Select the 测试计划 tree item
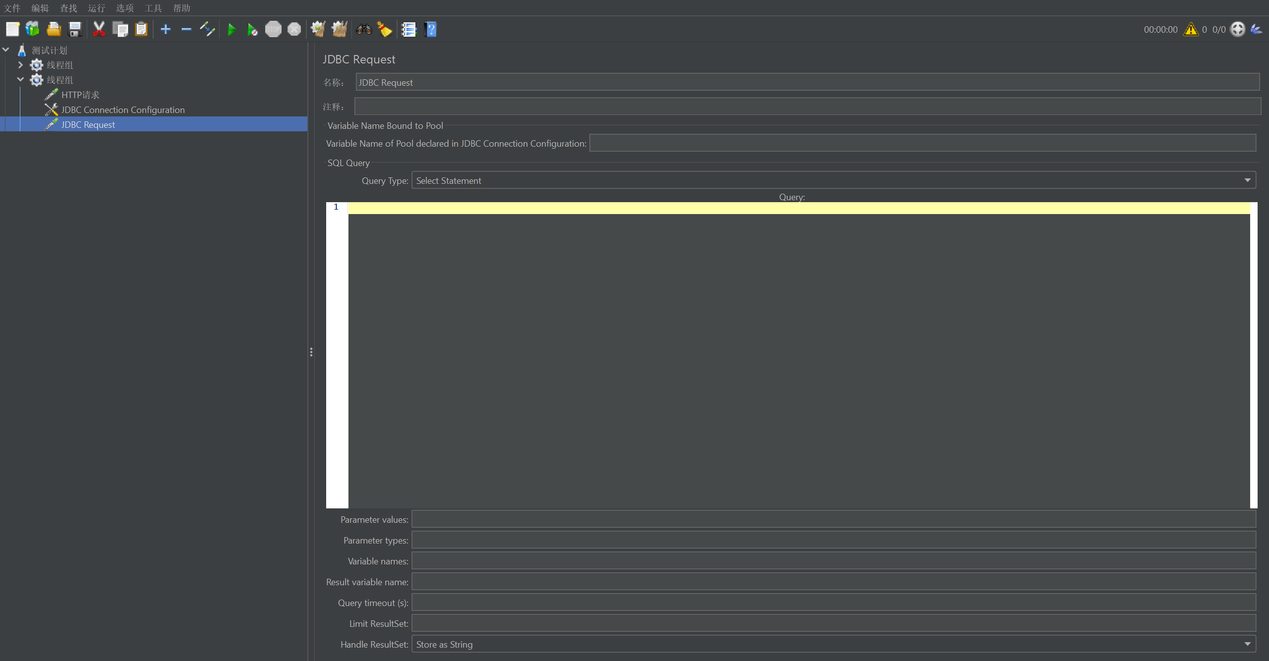This screenshot has height=661, width=1269. [49, 50]
